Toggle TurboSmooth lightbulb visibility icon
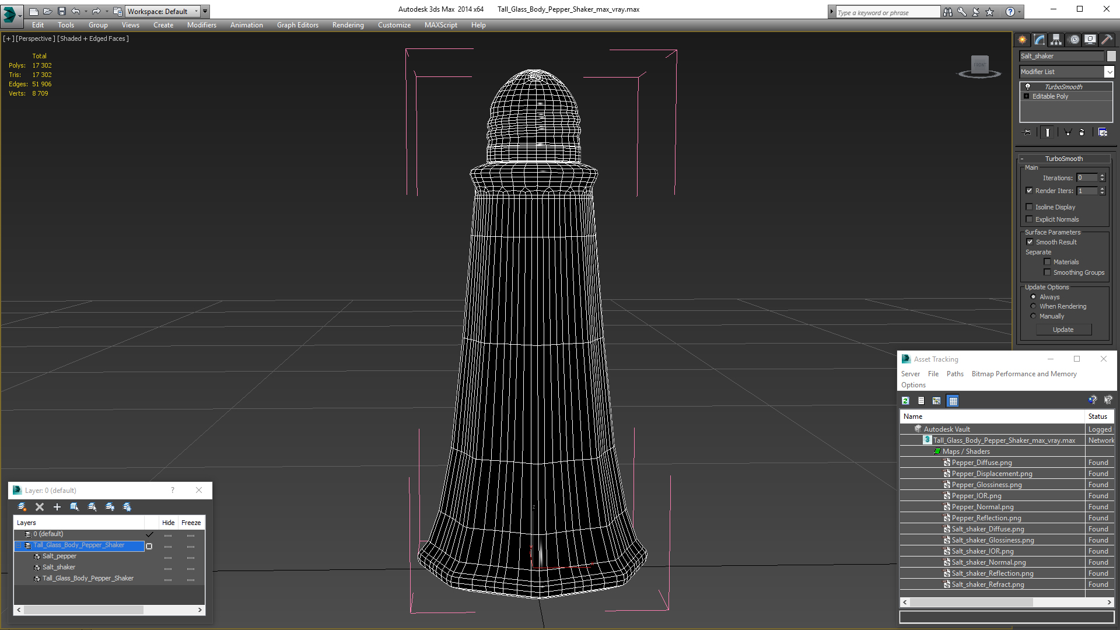The width and height of the screenshot is (1120, 630). (1028, 86)
